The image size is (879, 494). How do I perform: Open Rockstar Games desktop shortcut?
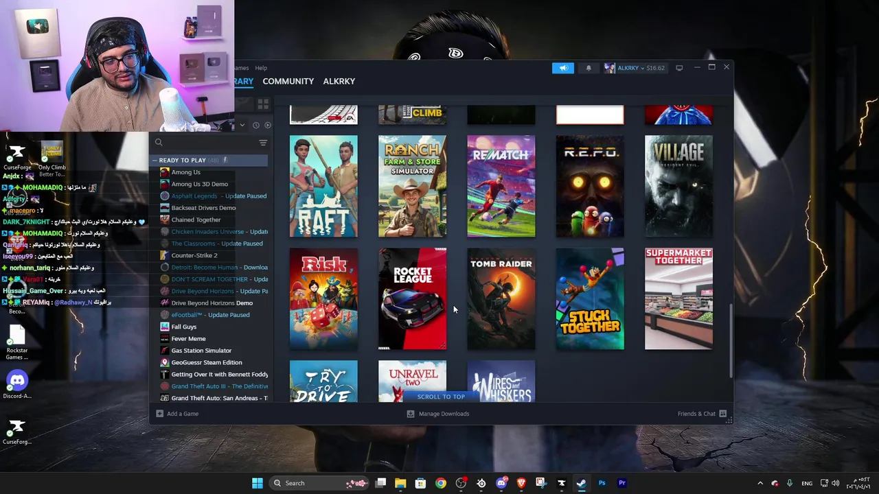click(x=17, y=342)
